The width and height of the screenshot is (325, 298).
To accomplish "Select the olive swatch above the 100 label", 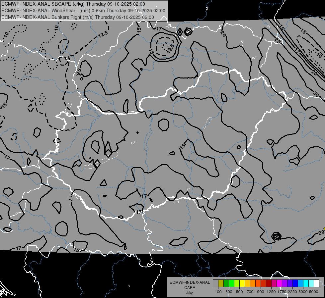I will [221, 283].
